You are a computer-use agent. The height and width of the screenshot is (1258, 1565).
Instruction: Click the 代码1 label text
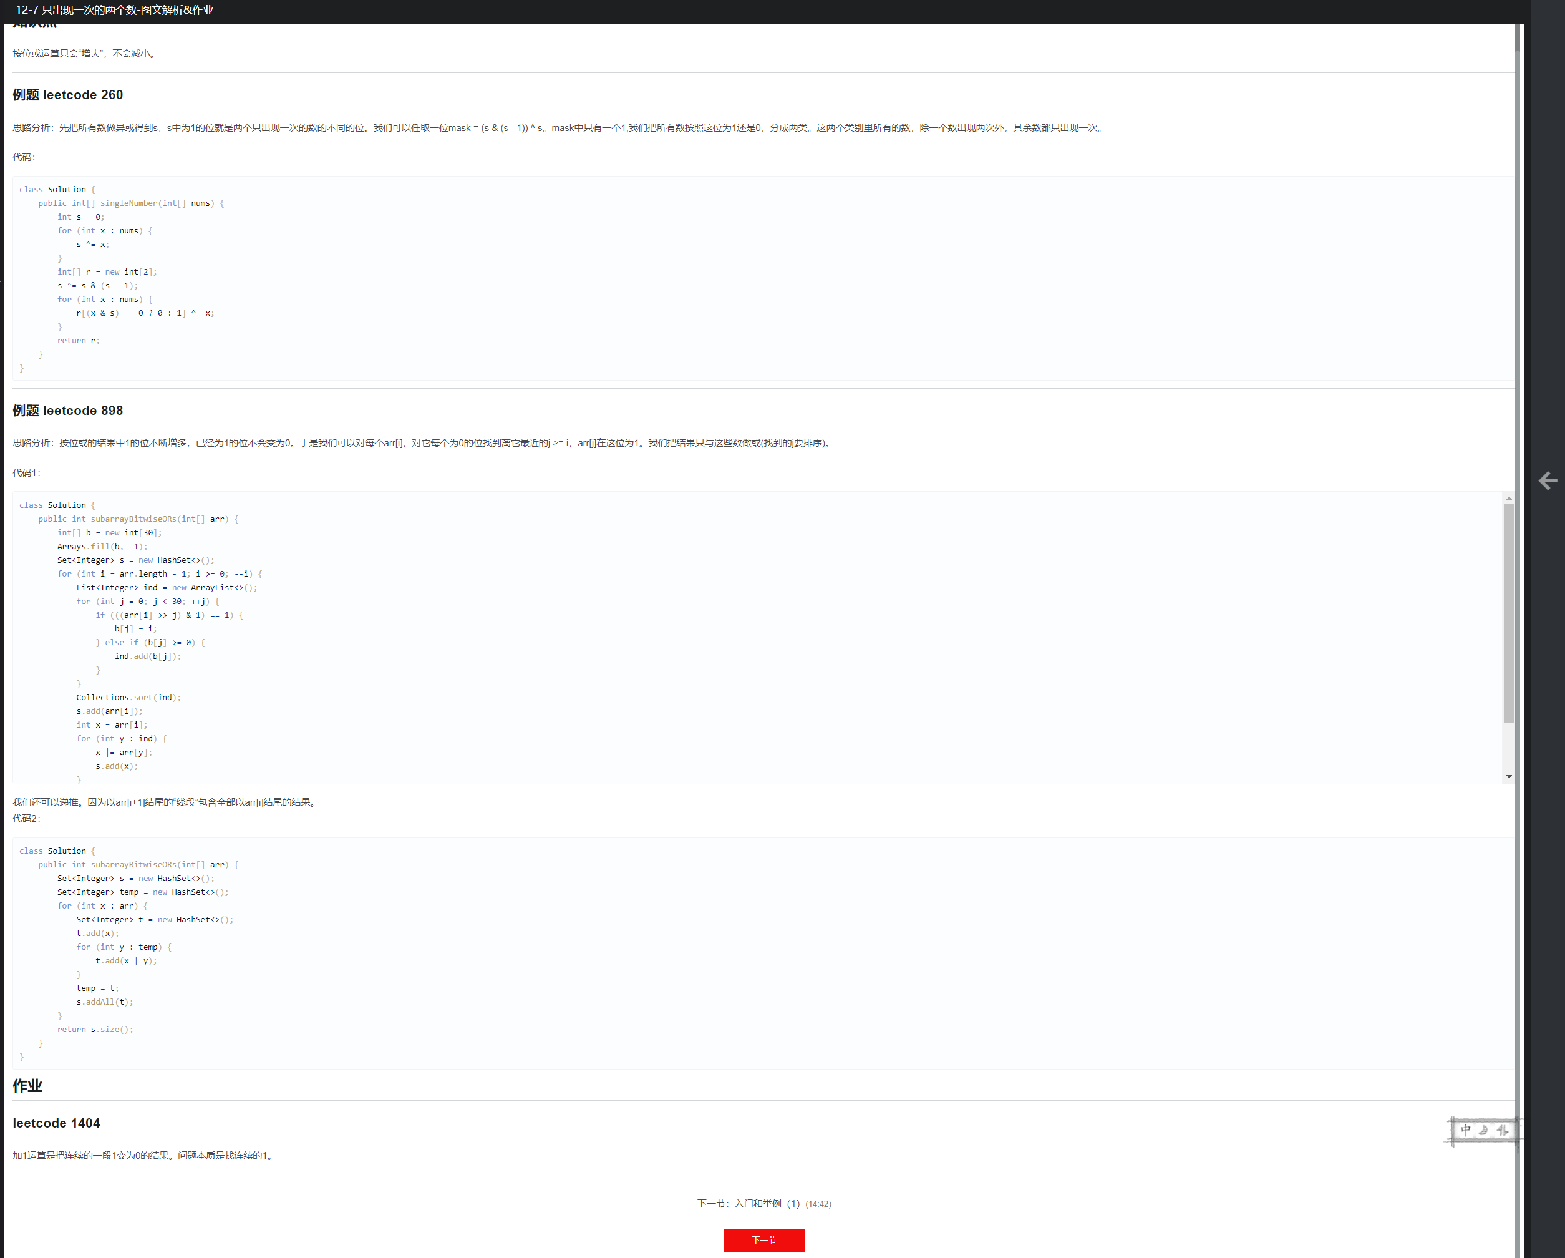pyautogui.click(x=26, y=473)
